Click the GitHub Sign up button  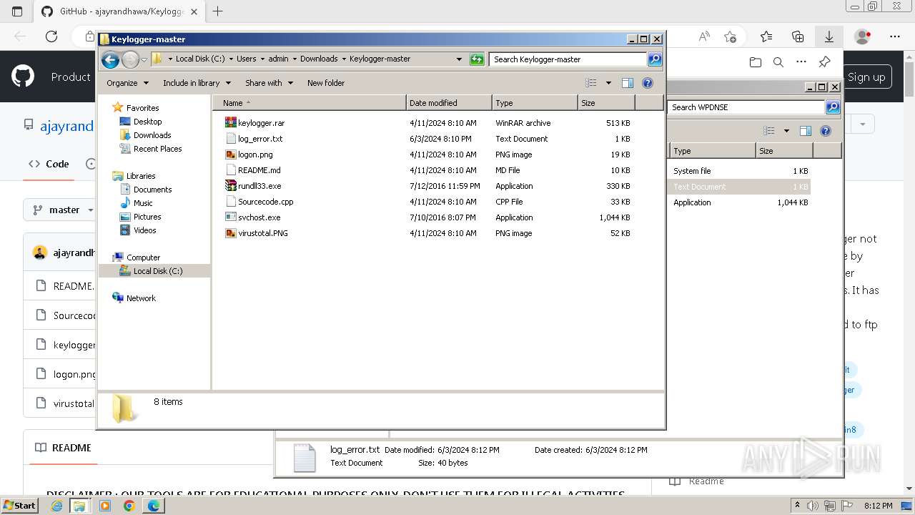[x=866, y=77]
